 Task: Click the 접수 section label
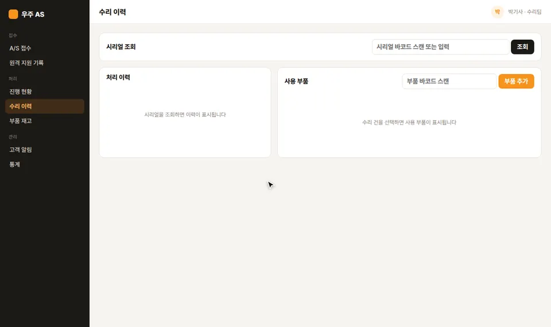point(13,36)
